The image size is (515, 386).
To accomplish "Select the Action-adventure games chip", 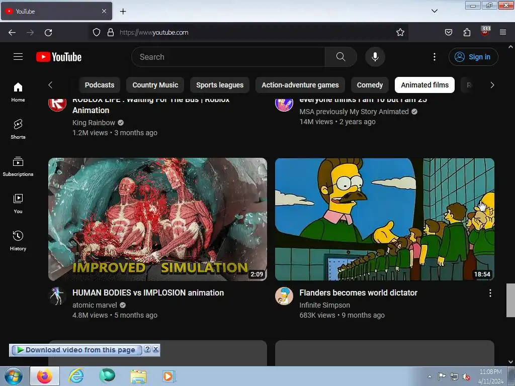I will tap(300, 85).
